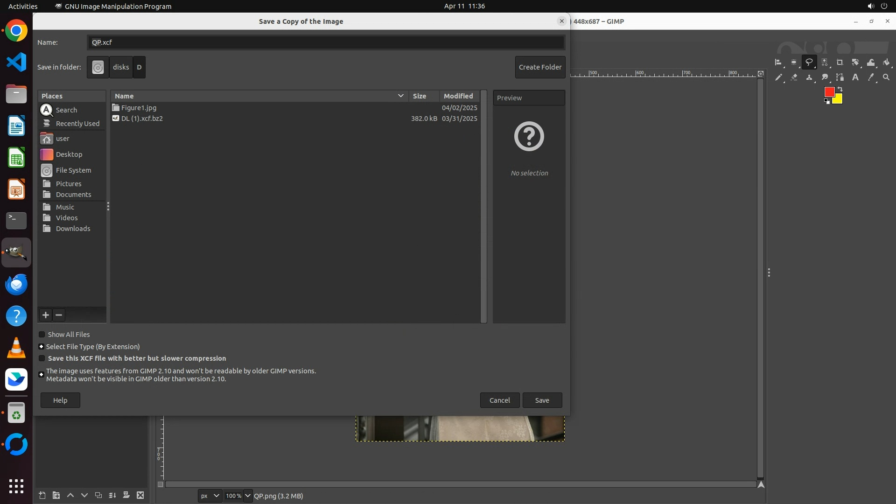Expand Select File Type (By Extension)

[41, 347]
